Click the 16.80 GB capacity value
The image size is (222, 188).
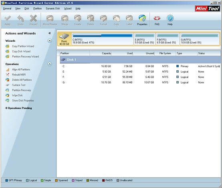point(106,66)
